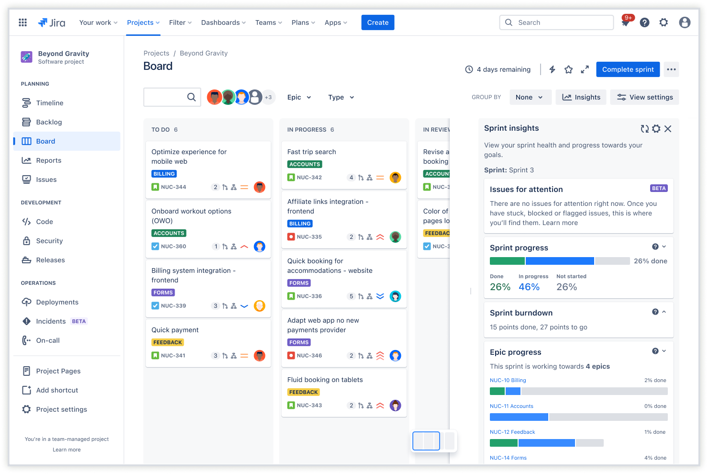The height and width of the screenshot is (474, 708).
Task: Open the Type filter dropdown
Action: [341, 97]
